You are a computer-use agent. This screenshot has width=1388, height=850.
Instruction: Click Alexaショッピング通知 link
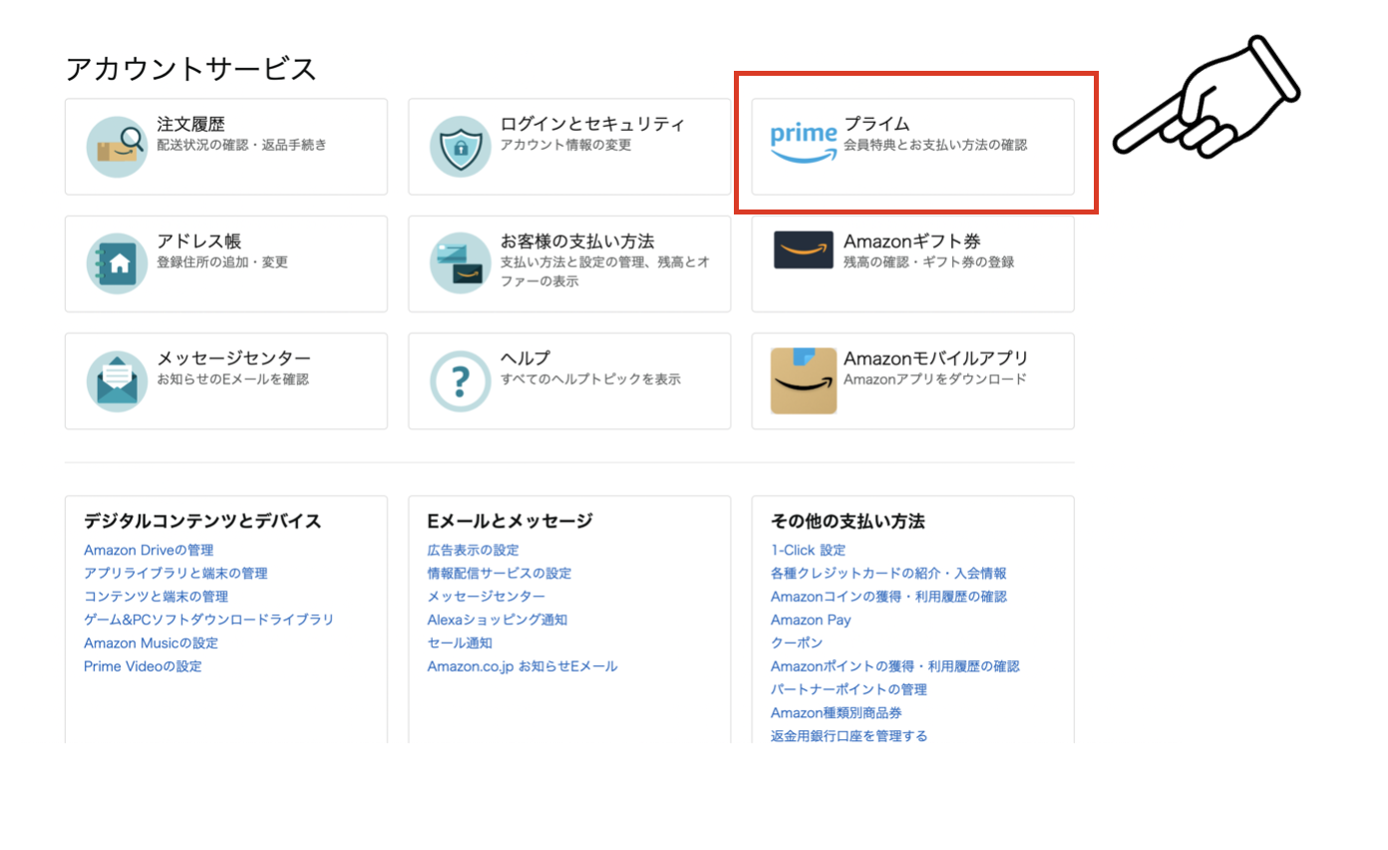pyautogui.click(x=498, y=620)
